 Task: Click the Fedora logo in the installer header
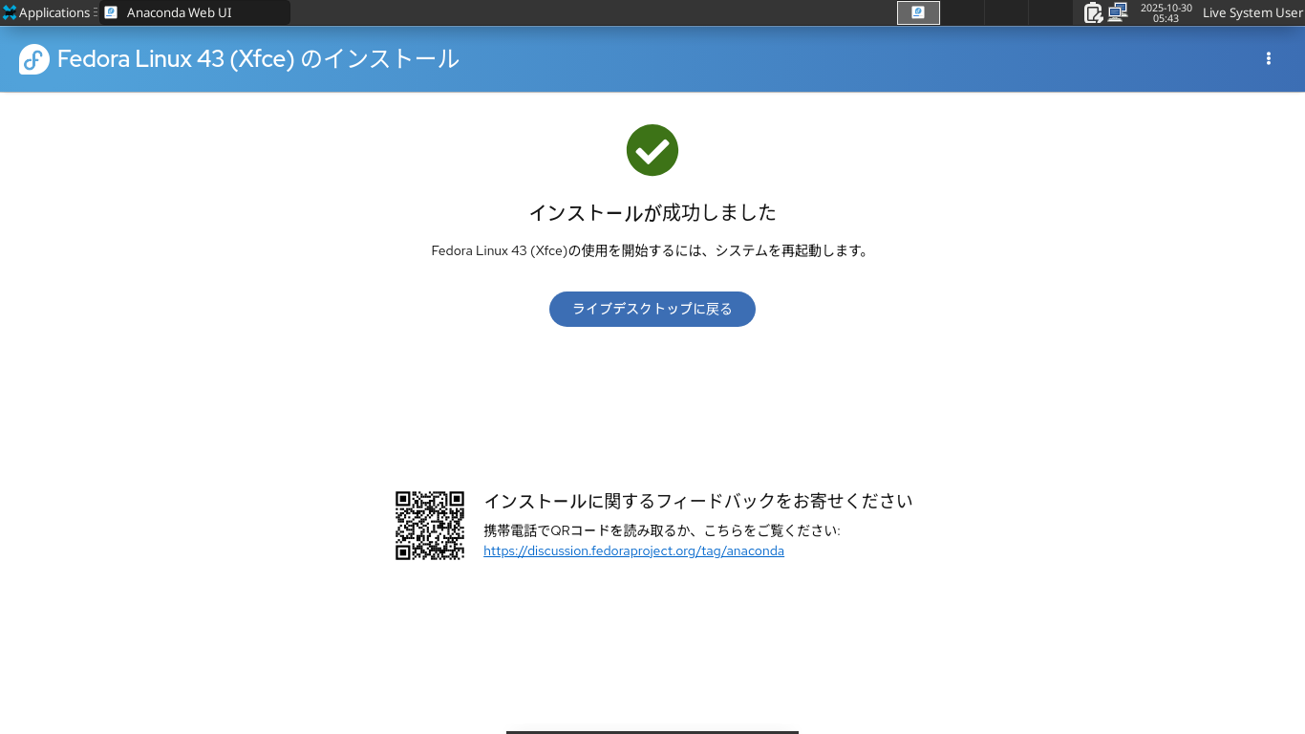click(x=34, y=59)
